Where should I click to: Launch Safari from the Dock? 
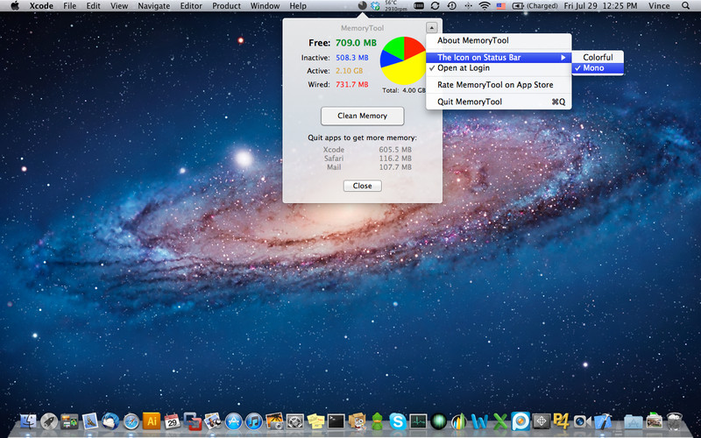pyautogui.click(x=131, y=421)
